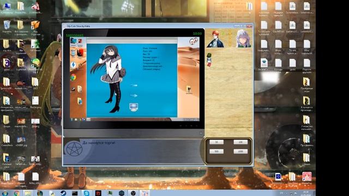Click the twin-circle icon on in-game desktop
The width and height of the screenshot is (349, 196).
coord(193,41)
